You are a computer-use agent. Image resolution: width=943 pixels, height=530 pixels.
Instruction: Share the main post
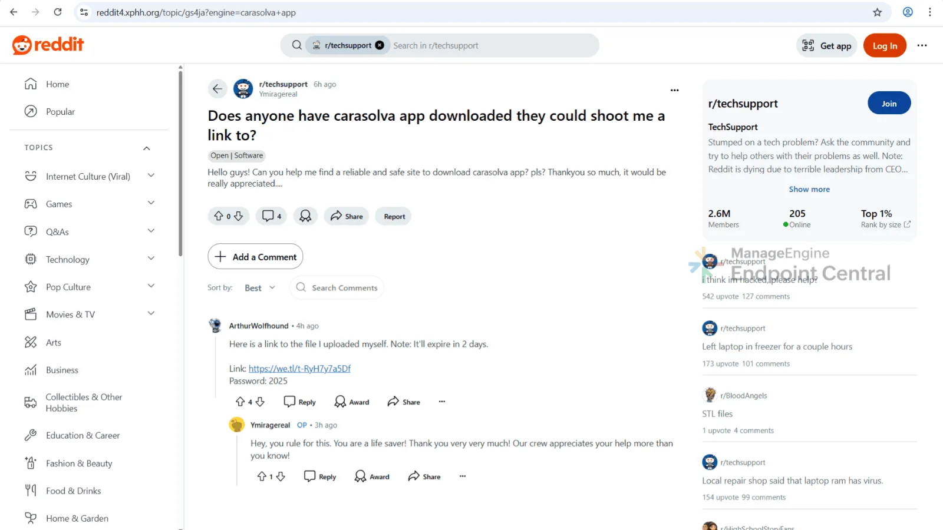pos(347,216)
